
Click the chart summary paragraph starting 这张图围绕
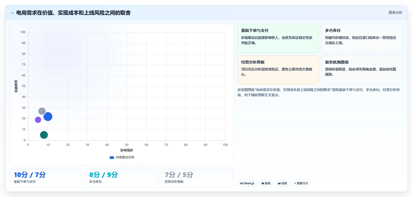pyautogui.click(x=319, y=92)
